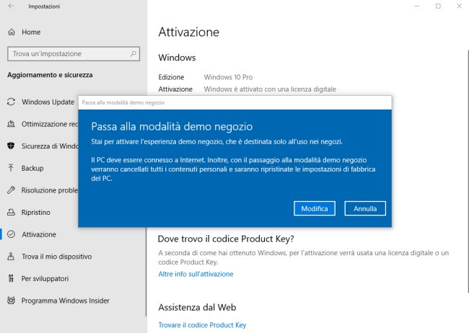The width and height of the screenshot is (469, 333).
Task: Click the Dove trovo il codice Product Key heading
Action: (226, 239)
